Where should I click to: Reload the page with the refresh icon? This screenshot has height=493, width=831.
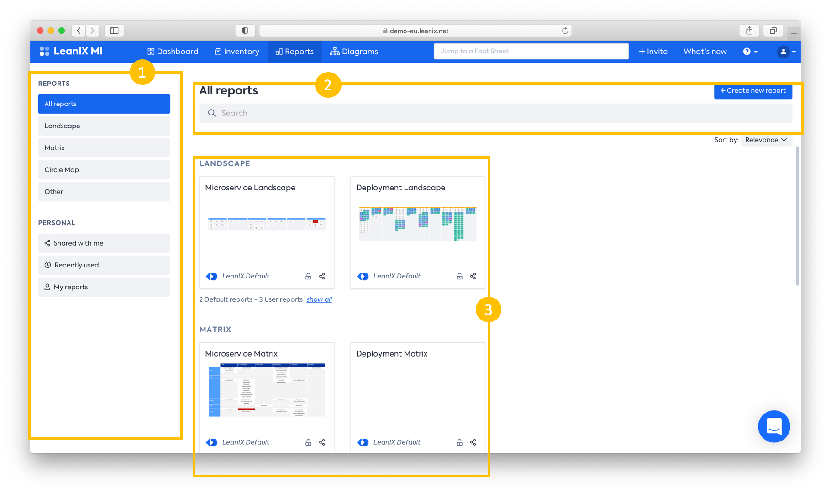(x=565, y=31)
